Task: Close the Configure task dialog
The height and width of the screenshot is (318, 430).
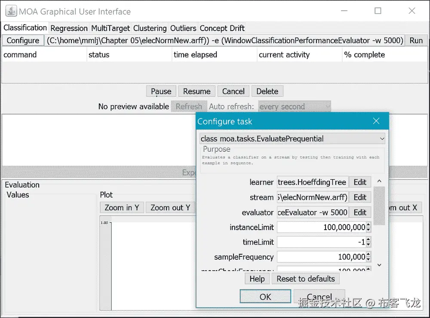Action: tap(376, 121)
